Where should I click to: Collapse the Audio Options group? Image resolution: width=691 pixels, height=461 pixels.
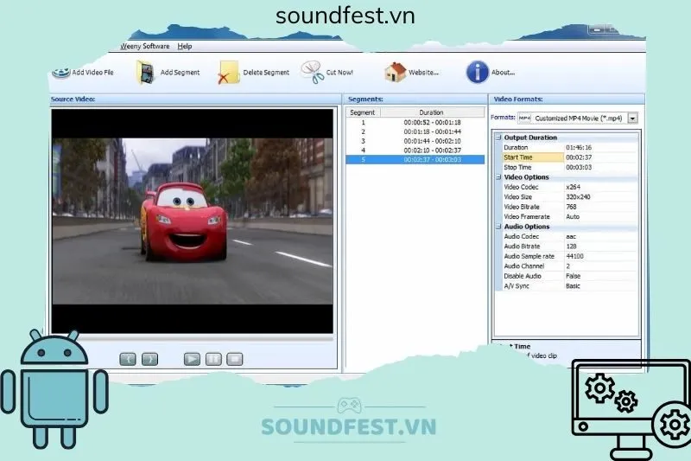(x=498, y=227)
